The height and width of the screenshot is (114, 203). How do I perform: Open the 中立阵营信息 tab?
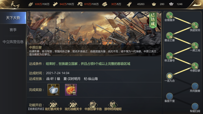tap(13, 42)
